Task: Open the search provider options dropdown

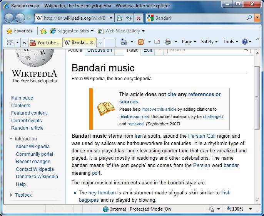Action: click(x=257, y=18)
